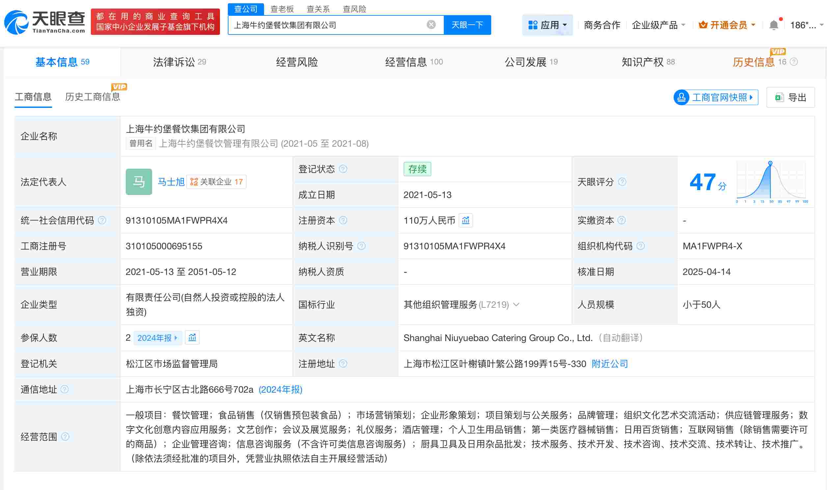
Task: Click the 附近公司 link
Action: tap(609, 364)
